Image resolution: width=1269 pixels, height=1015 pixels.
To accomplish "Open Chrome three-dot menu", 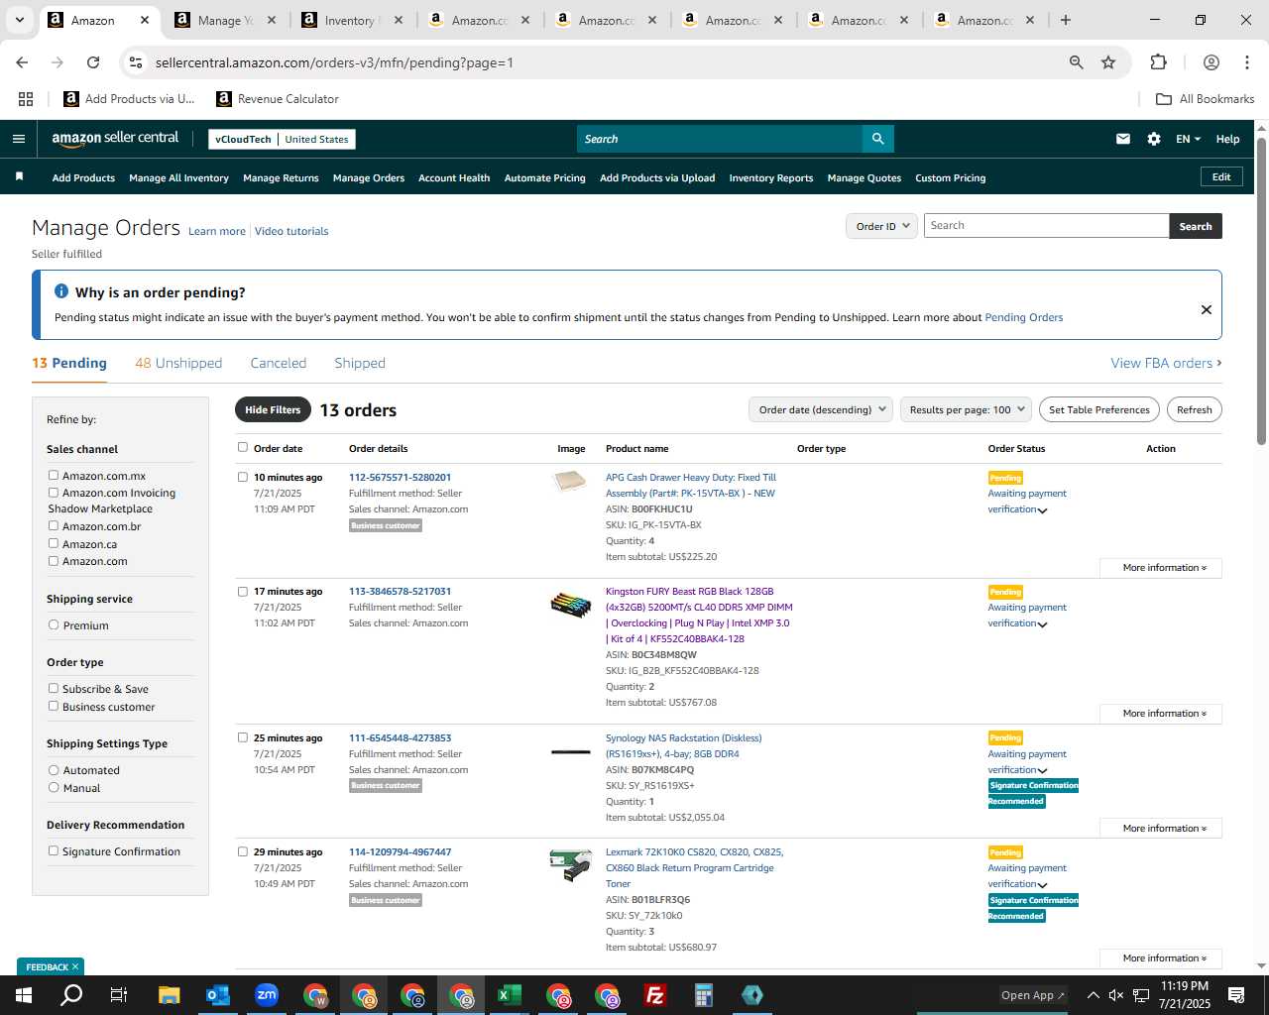I will pos(1246,62).
